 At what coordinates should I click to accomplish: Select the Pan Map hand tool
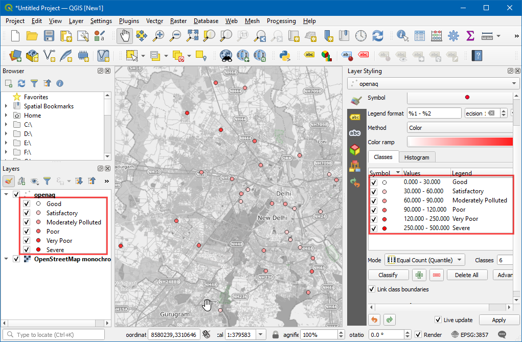coord(125,36)
